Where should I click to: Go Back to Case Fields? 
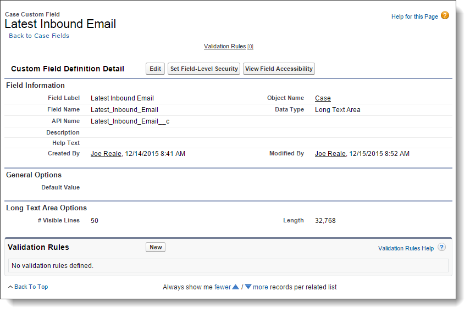(39, 36)
